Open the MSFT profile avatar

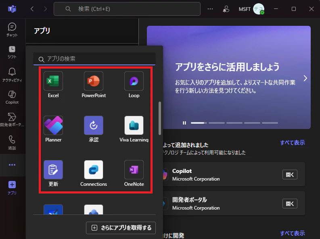coord(259,9)
